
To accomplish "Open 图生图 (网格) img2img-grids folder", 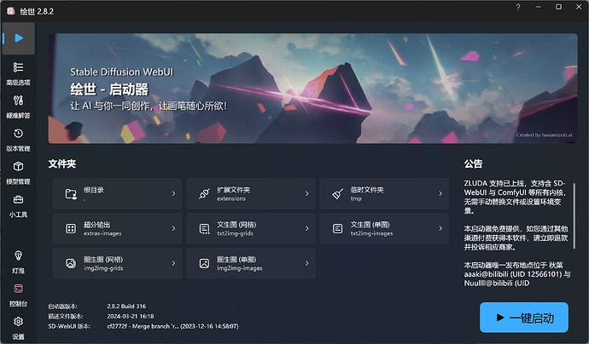I will [x=117, y=263].
